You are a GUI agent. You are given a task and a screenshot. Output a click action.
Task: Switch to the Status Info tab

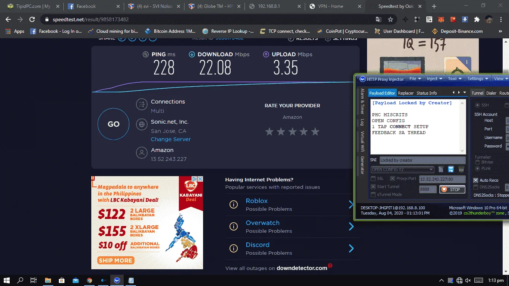click(x=427, y=93)
